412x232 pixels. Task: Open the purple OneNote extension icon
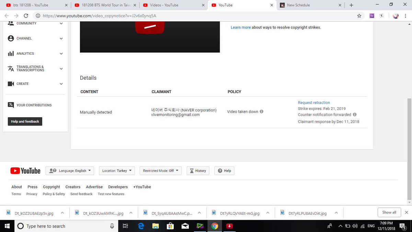click(372, 16)
